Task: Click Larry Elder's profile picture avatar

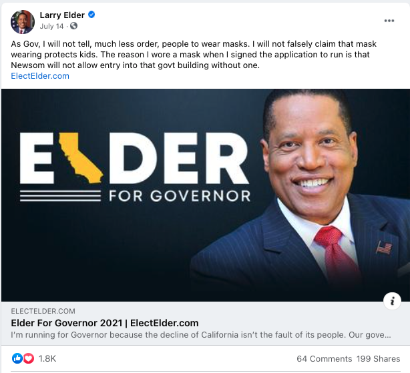Action: [x=23, y=21]
